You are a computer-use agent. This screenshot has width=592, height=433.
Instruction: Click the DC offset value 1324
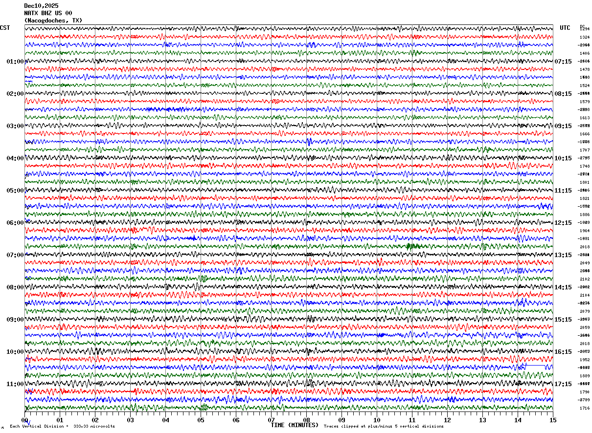[585, 37]
